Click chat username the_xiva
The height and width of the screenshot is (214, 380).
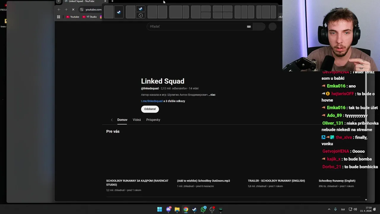[343, 137]
